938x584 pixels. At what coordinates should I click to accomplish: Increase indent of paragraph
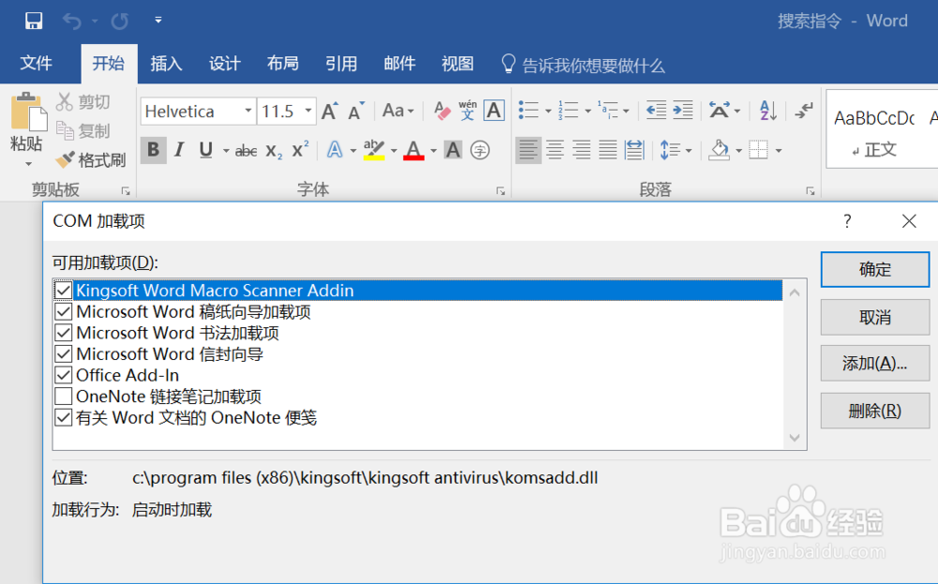coord(683,110)
